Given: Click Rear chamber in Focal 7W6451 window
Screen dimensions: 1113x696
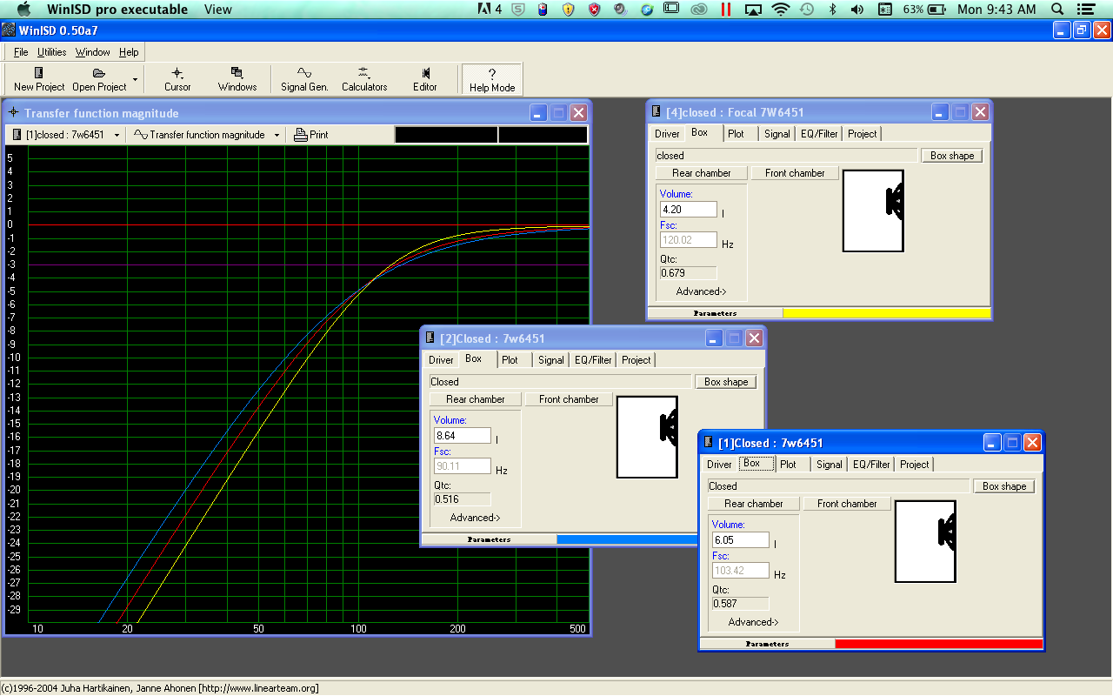Looking at the screenshot, I should [x=702, y=173].
